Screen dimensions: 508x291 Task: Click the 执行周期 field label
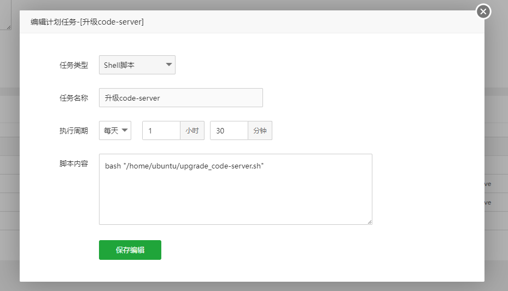(x=73, y=131)
